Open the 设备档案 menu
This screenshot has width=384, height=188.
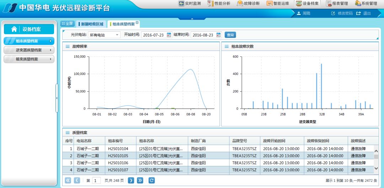[x=307, y=4]
